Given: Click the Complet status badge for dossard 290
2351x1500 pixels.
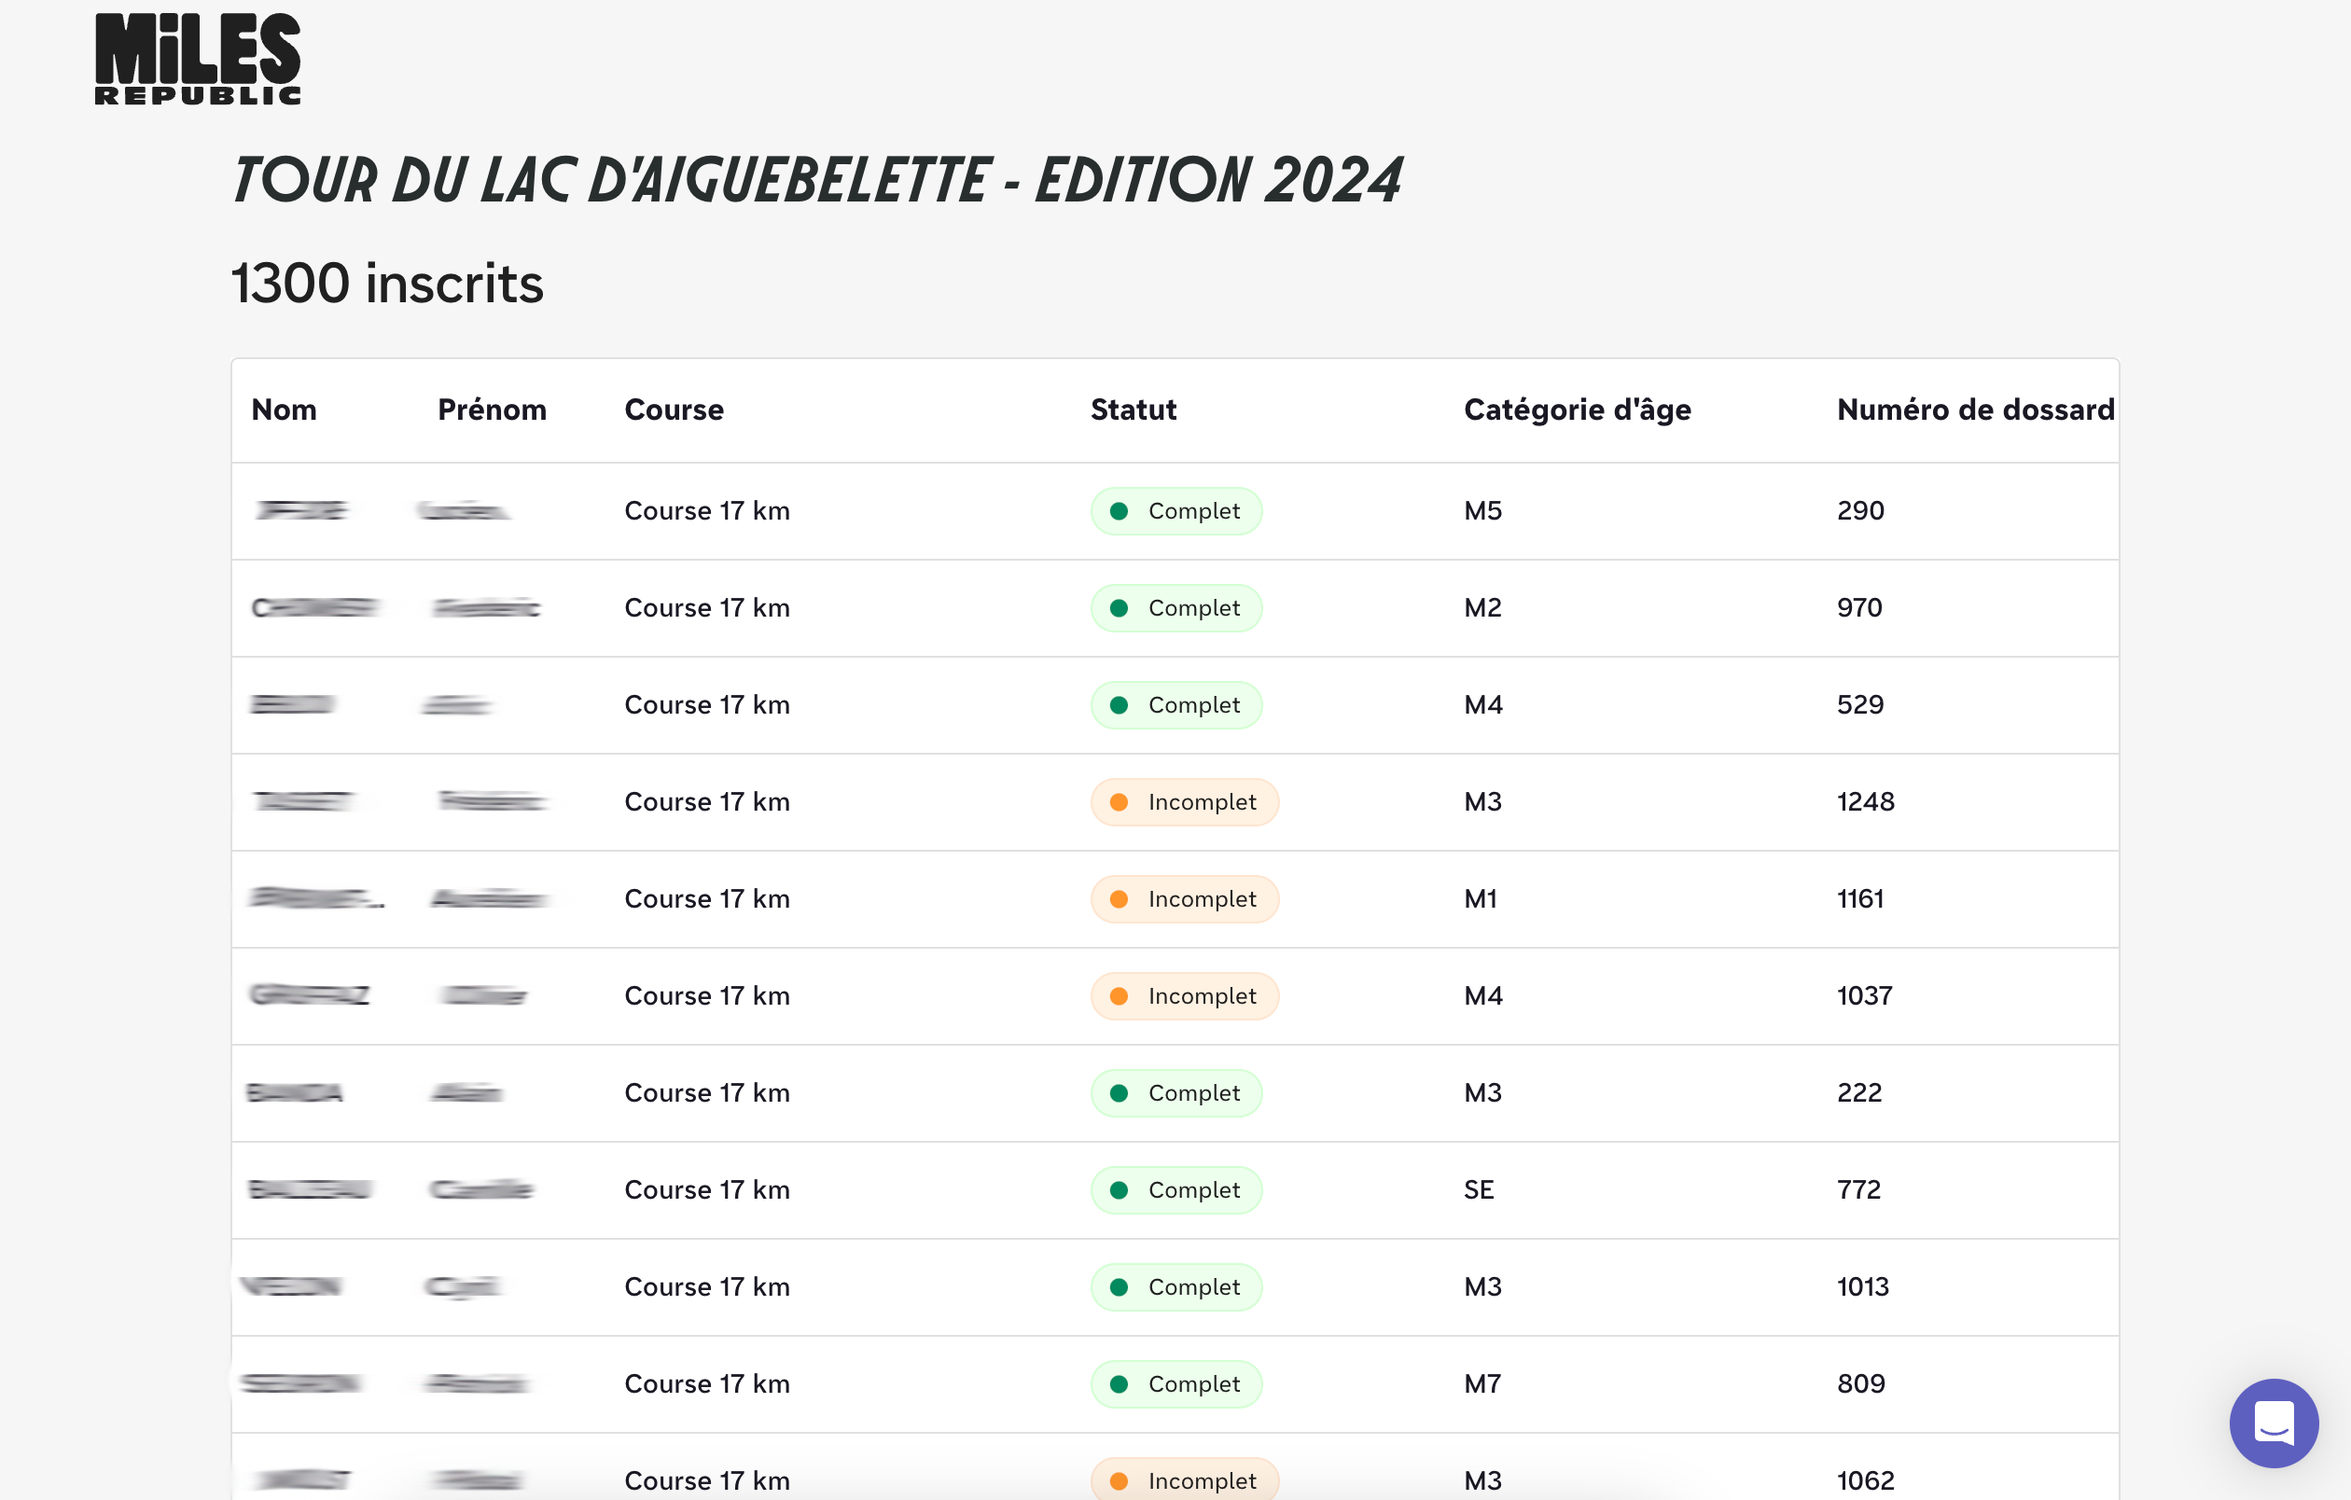Looking at the screenshot, I should [x=1175, y=510].
